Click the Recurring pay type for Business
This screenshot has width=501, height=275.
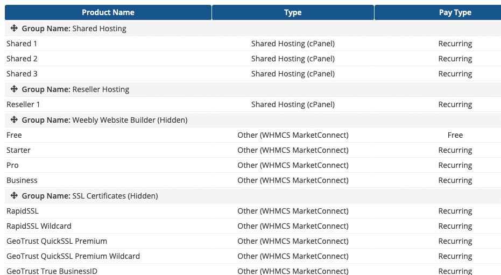[x=455, y=180]
